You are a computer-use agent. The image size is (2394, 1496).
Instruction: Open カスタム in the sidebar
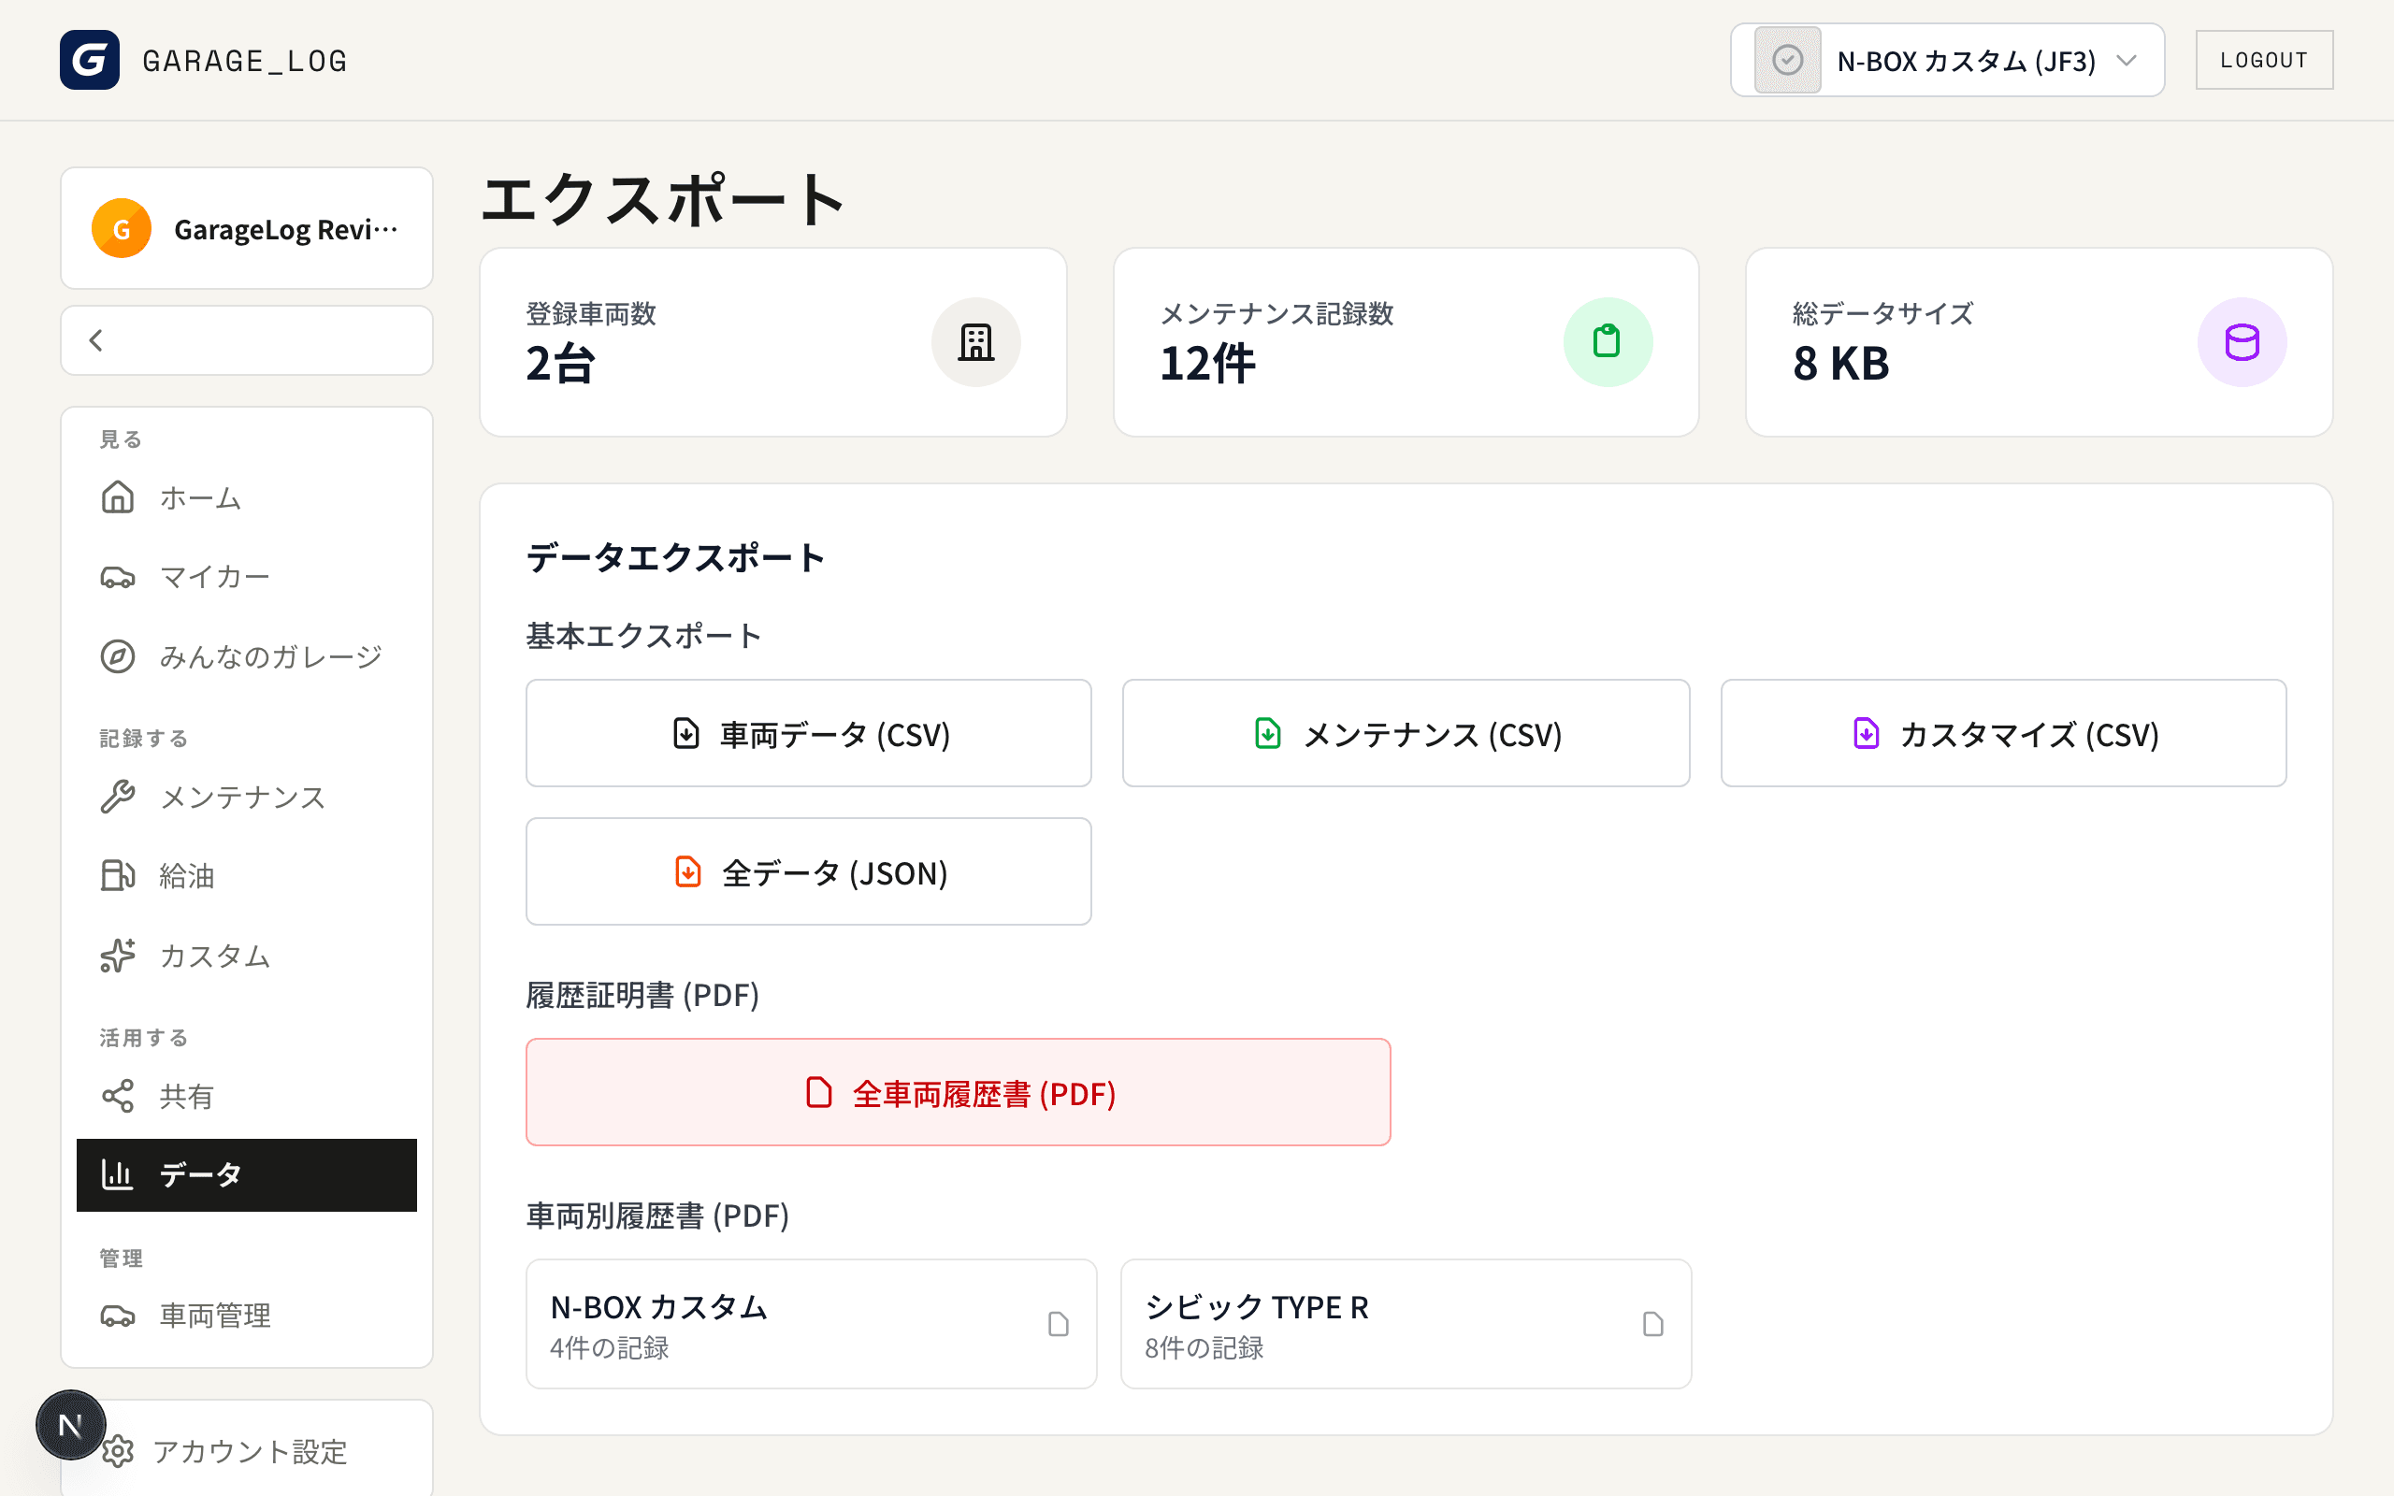point(246,956)
